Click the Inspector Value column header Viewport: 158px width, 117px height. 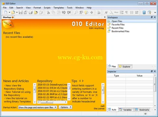(139, 76)
